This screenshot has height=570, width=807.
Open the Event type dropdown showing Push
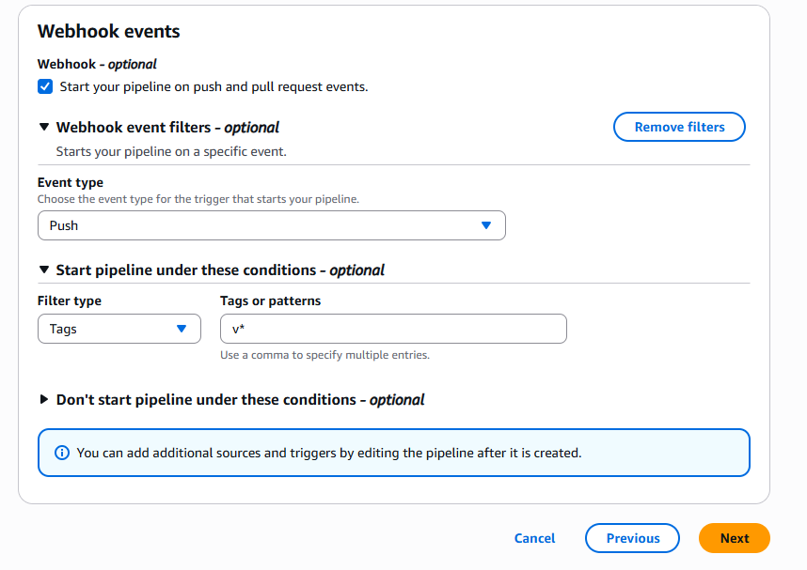(x=271, y=225)
